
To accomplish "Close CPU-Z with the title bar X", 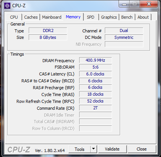I will (149, 4).
